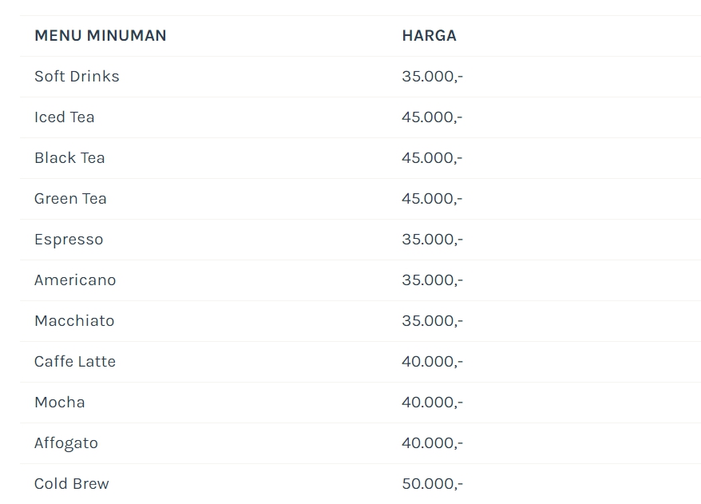The height and width of the screenshot is (504, 701).
Task: Select the Green Tea price value
Action: point(432,199)
